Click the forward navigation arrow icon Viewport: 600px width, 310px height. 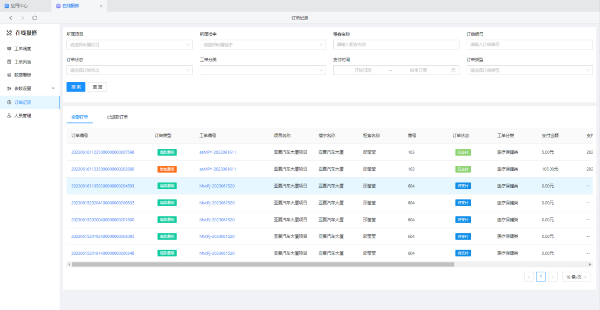pos(23,18)
